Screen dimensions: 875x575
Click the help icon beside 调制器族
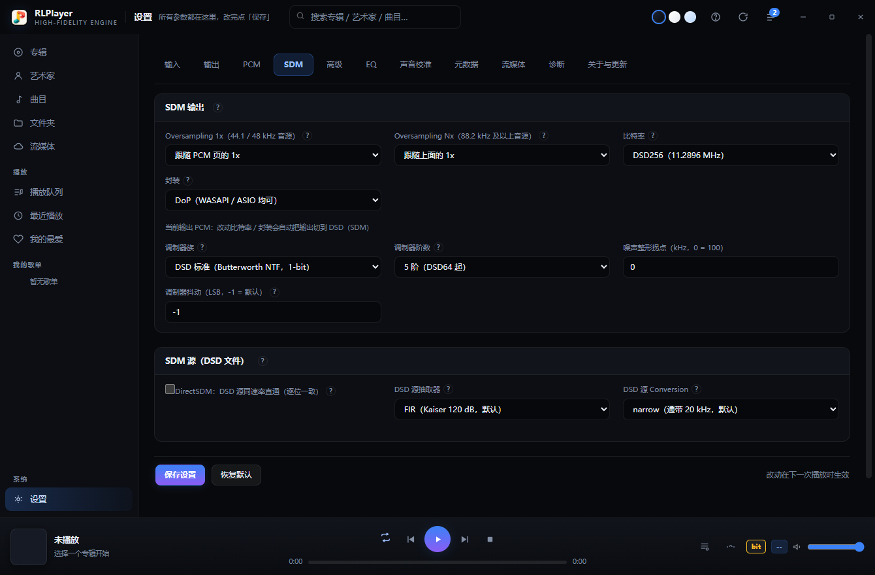(202, 248)
